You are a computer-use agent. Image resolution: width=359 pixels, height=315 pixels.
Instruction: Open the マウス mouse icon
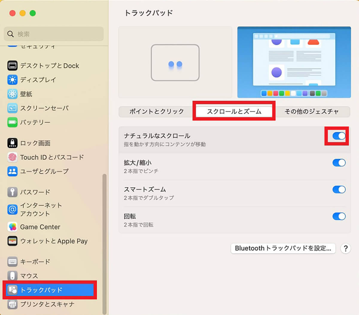(12, 275)
